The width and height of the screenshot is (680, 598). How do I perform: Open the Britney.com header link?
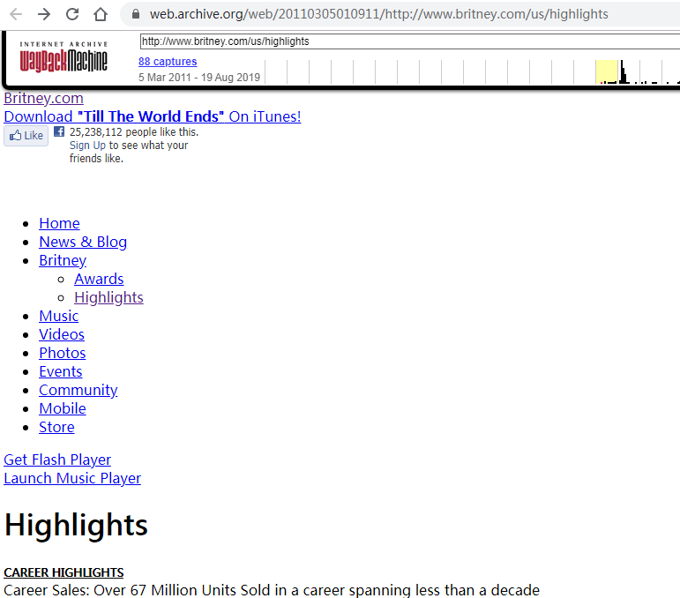[43, 98]
